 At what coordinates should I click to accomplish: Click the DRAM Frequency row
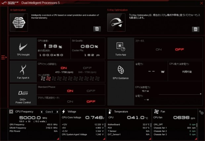[33, 128]
